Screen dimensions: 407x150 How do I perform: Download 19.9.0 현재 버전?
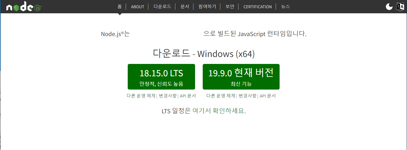[241, 77]
